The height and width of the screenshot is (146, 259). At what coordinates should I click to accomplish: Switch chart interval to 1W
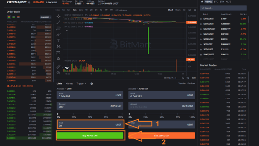pos(106,10)
